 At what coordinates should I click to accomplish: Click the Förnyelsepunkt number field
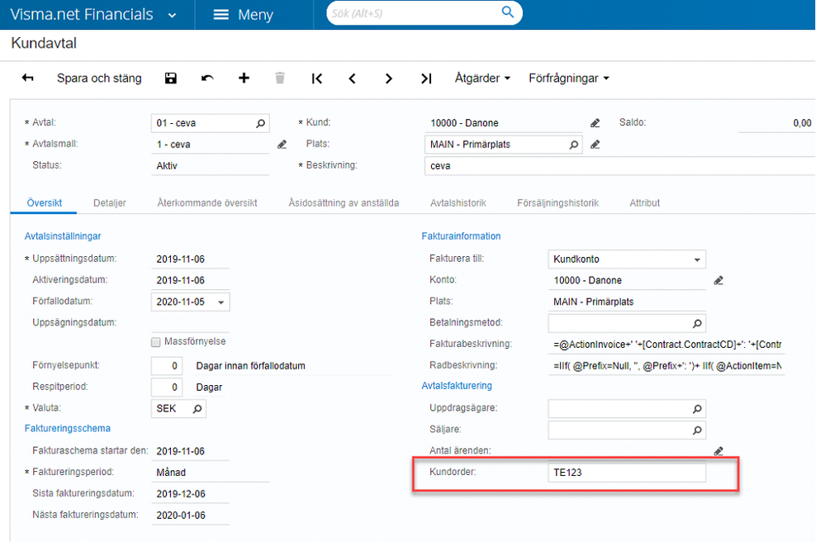point(167,365)
